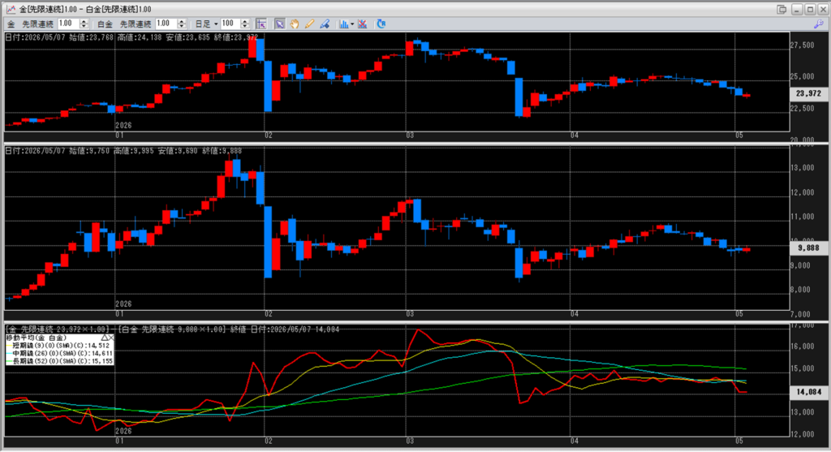Select the arrow pointer tool
The image size is (831, 452).
(279, 24)
